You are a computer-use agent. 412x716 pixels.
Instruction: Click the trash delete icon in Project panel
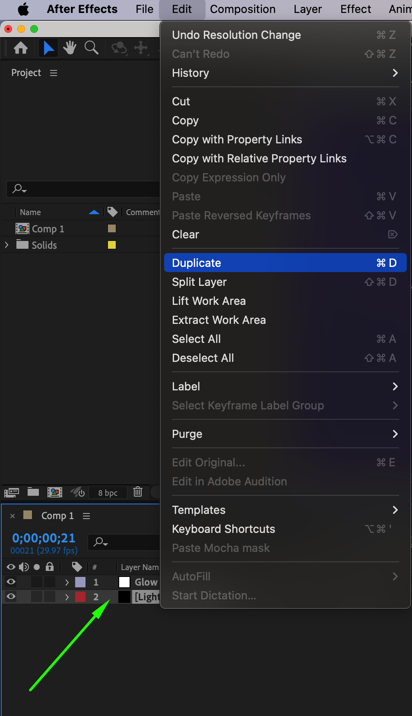point(138,492)
